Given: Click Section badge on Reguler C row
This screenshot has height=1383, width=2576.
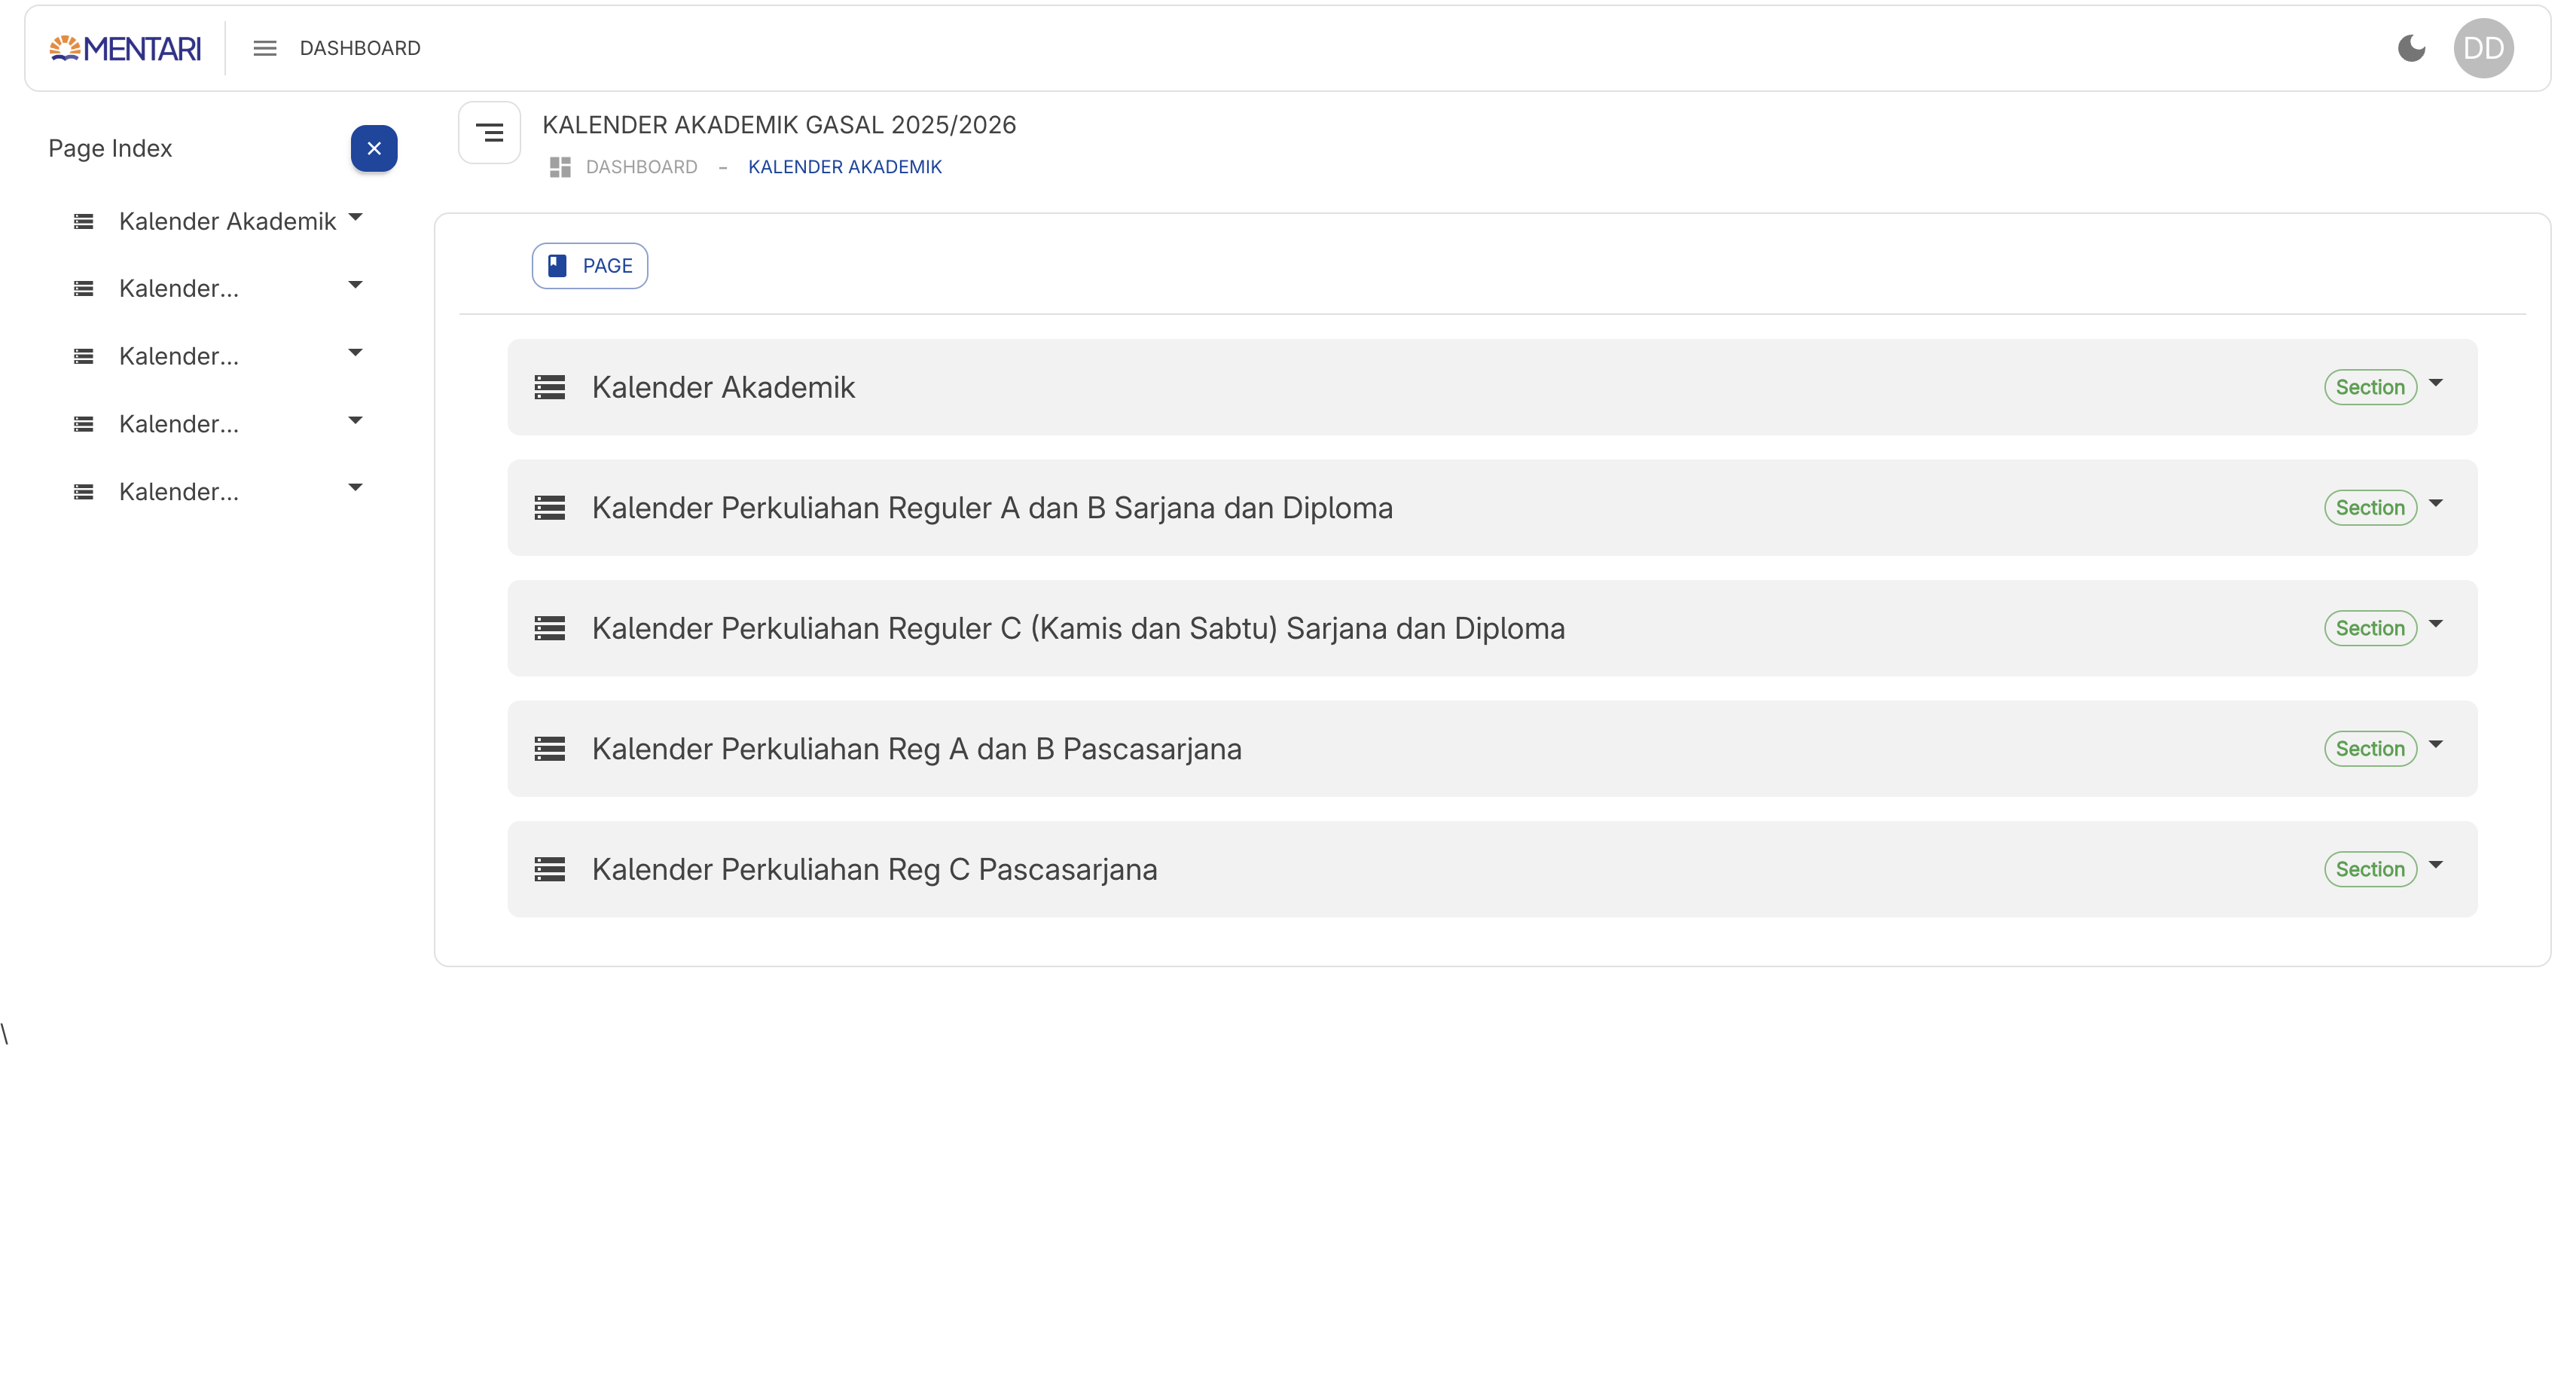Looking at the screenshot, I should tap(2370, 628).
